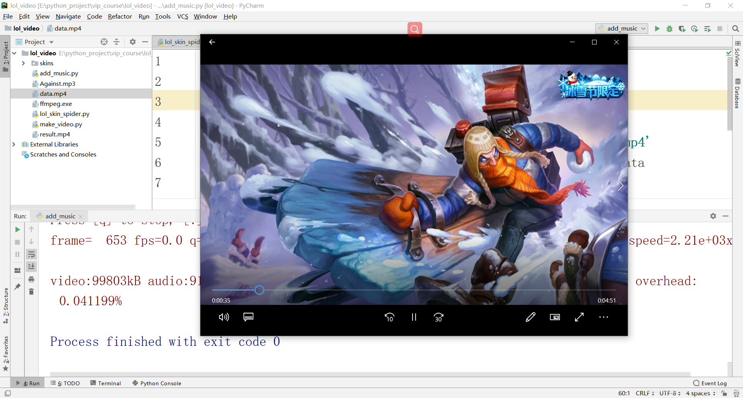Start debugging with the bug icon
Image resolution: width=743 pixels, height=398 pixels.
pos(669,29)
